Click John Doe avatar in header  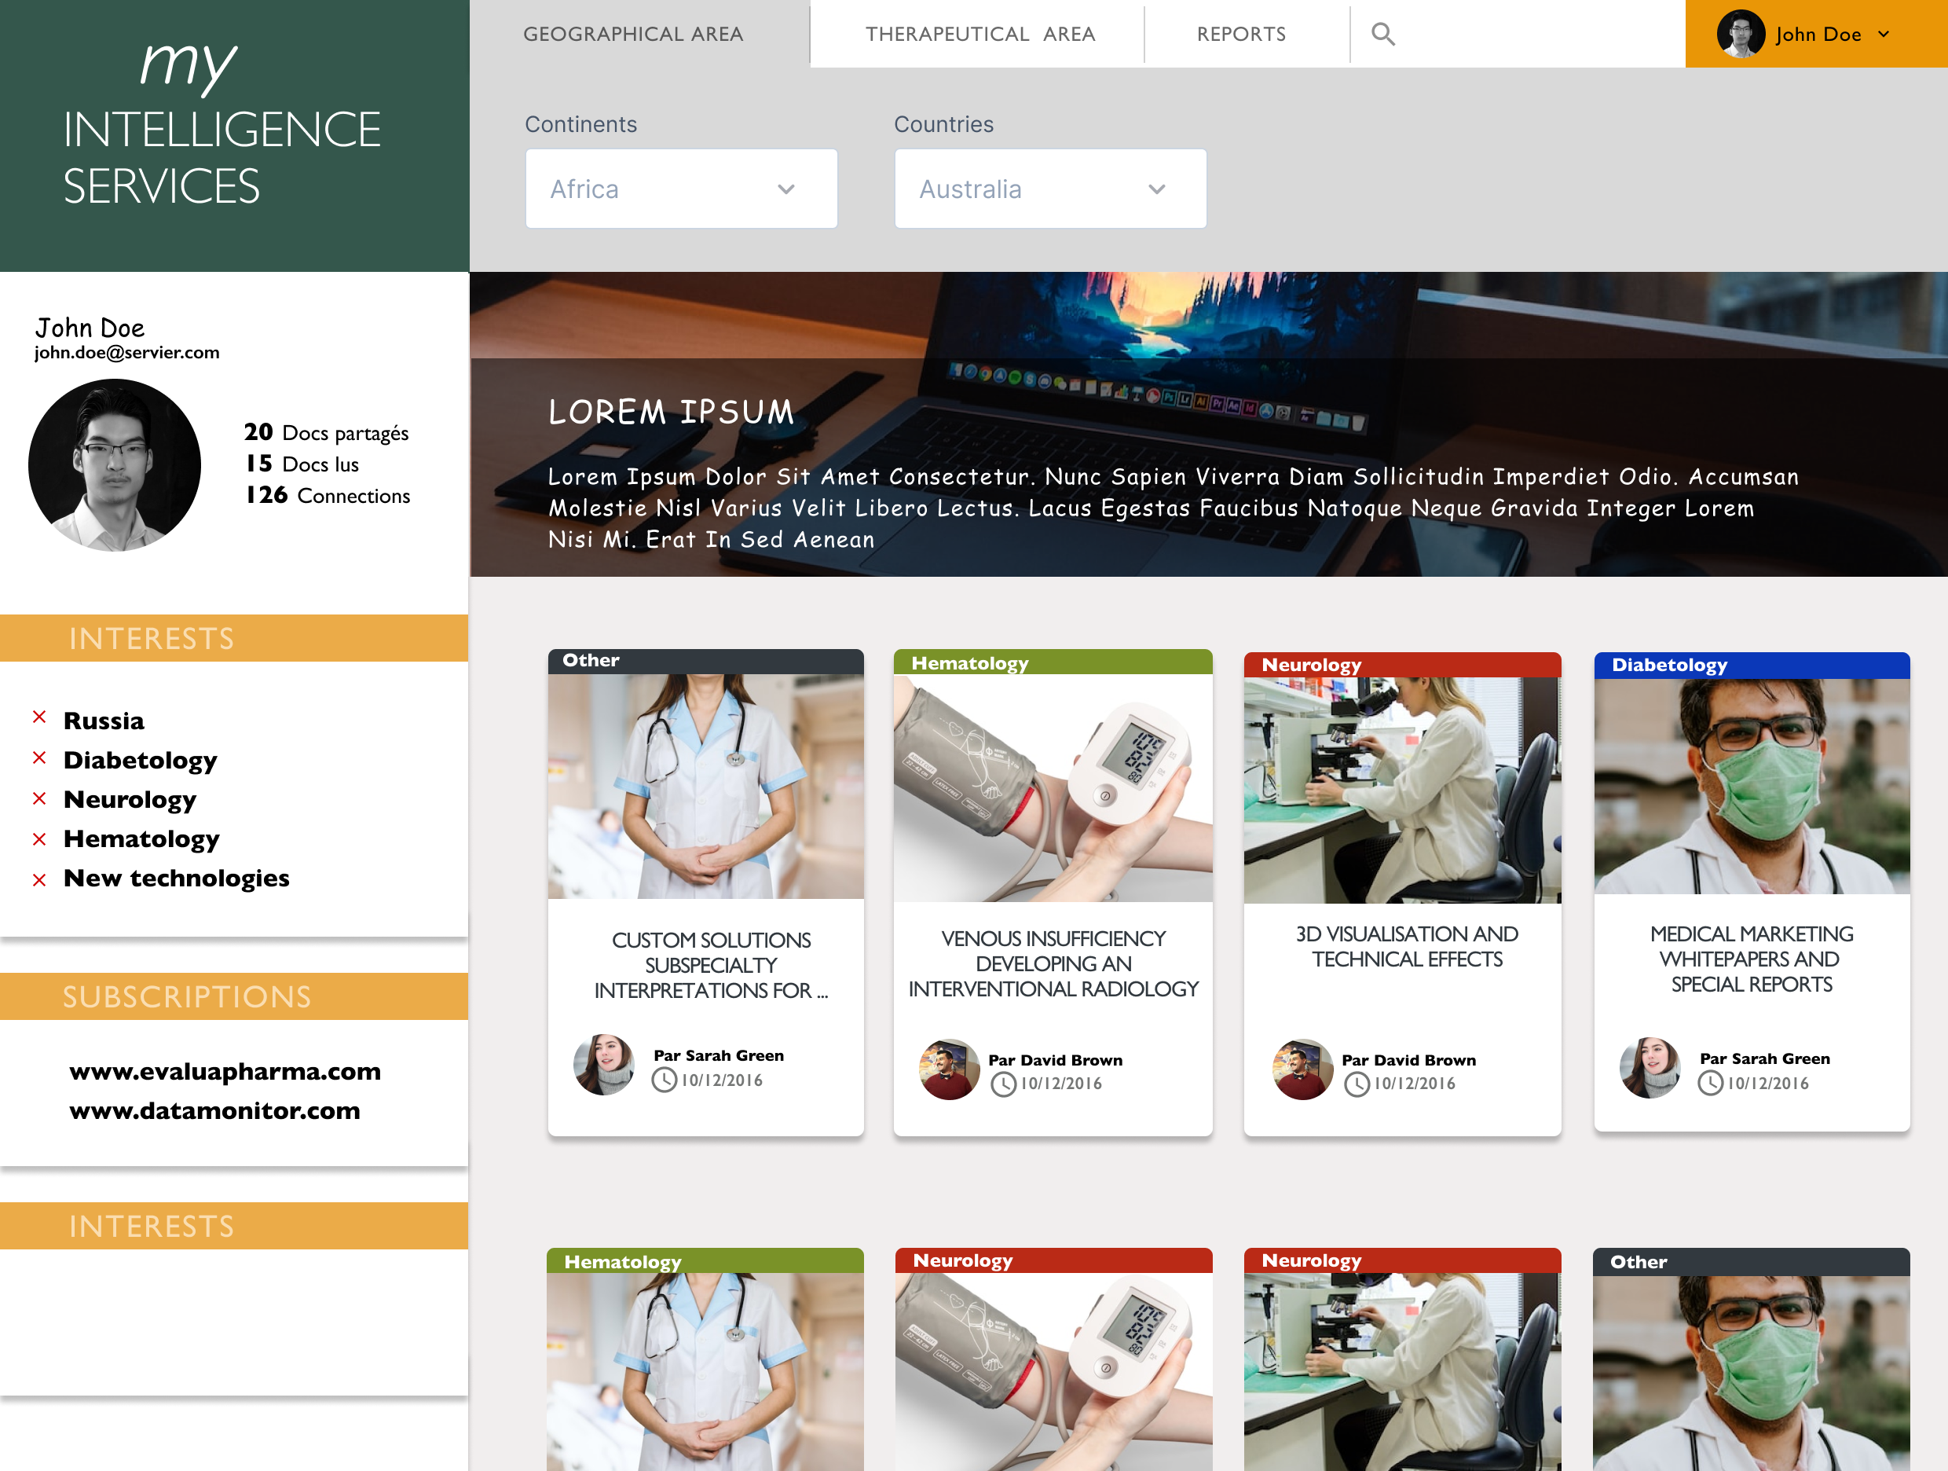pos(1740,35)
